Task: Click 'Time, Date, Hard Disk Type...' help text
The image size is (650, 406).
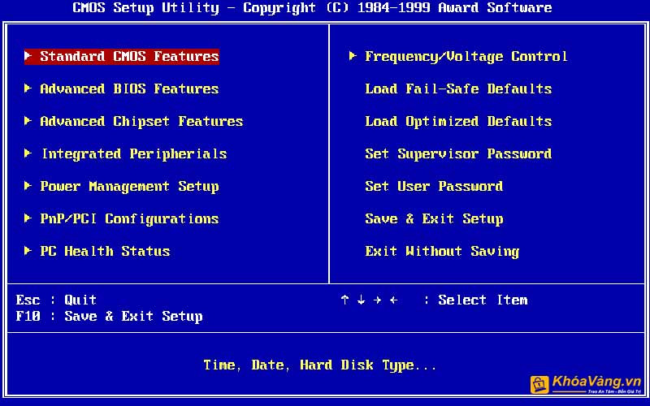Action: 319,365
